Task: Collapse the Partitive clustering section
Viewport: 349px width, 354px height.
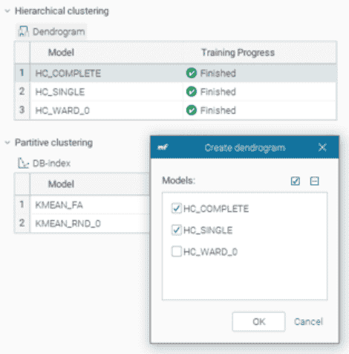Action: (x=7, y=143)
